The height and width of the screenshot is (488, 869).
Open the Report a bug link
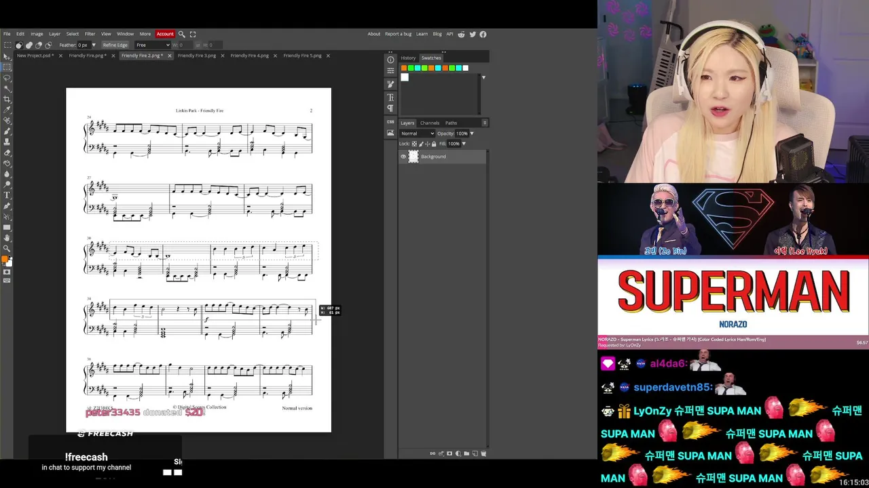pyautogui.click(x=398, y=34)
